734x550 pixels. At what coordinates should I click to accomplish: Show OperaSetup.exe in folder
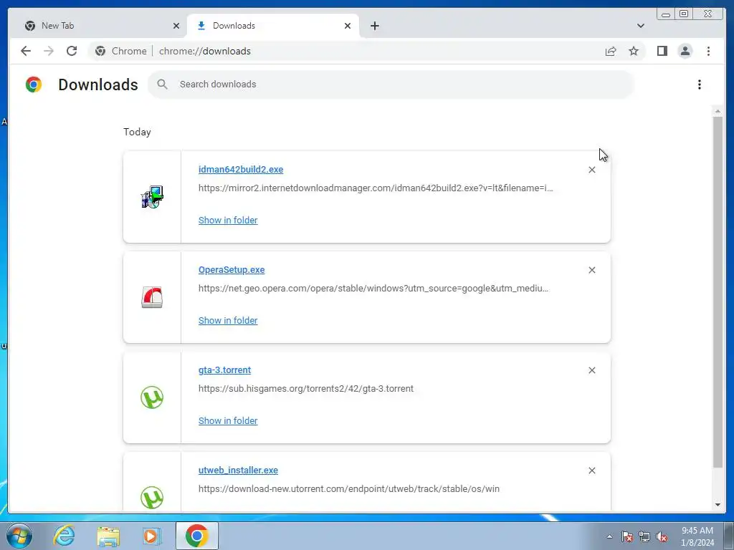(x=228, y=320)
